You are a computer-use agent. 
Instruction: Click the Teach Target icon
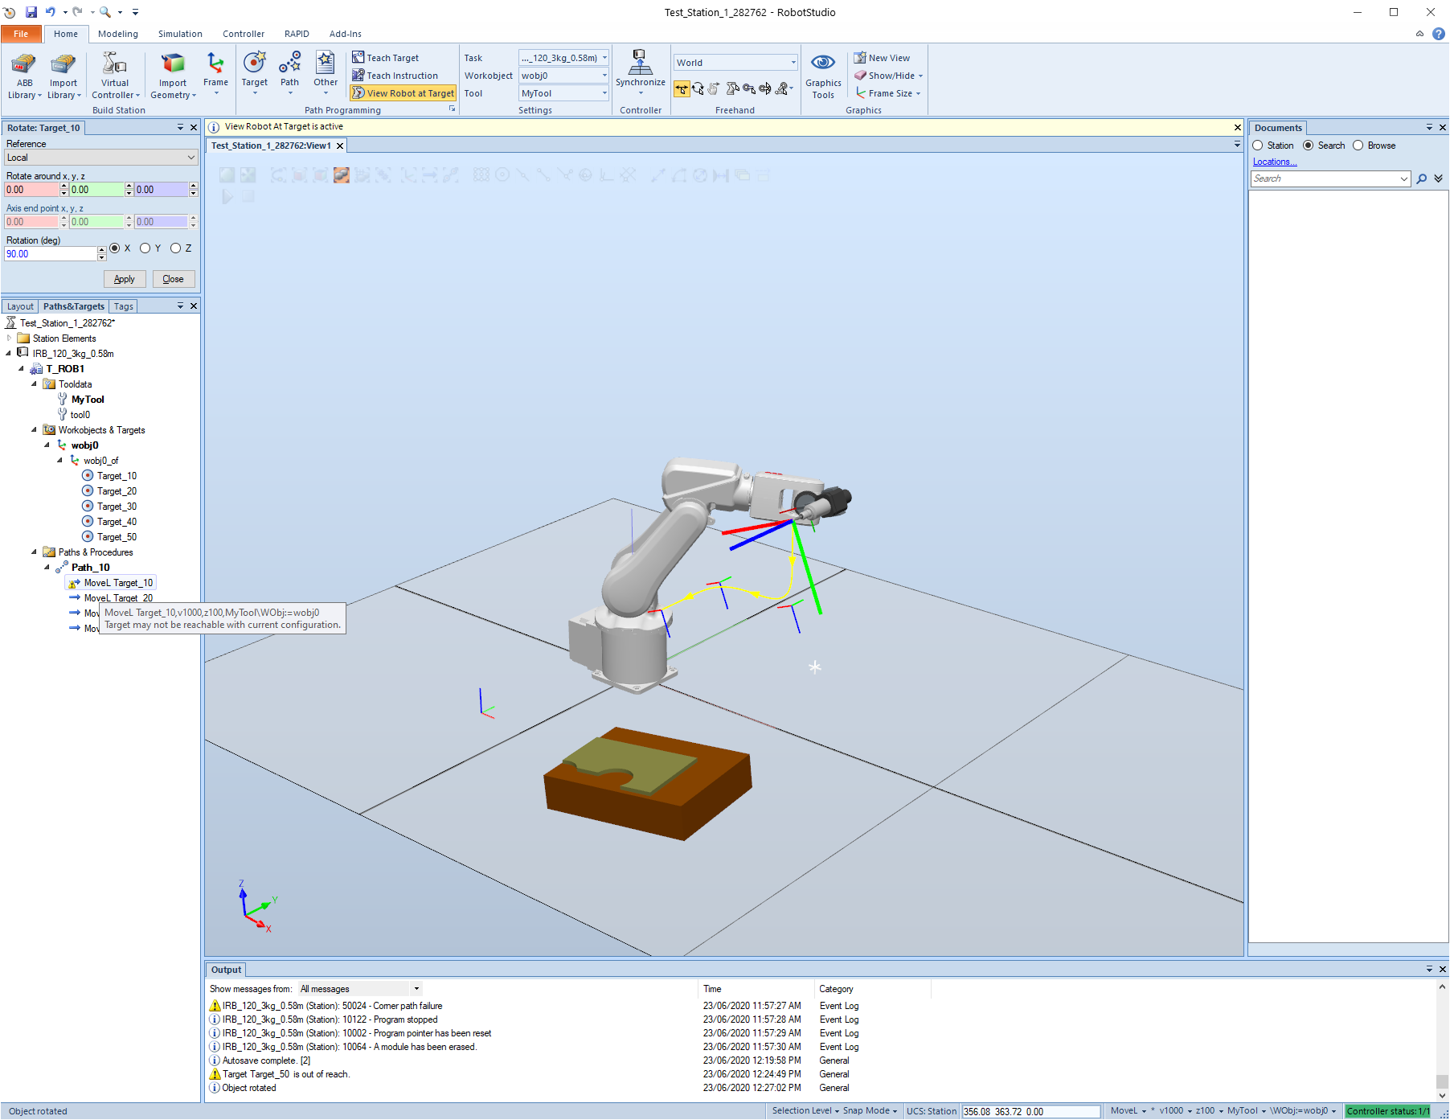[x=358, y=58]
